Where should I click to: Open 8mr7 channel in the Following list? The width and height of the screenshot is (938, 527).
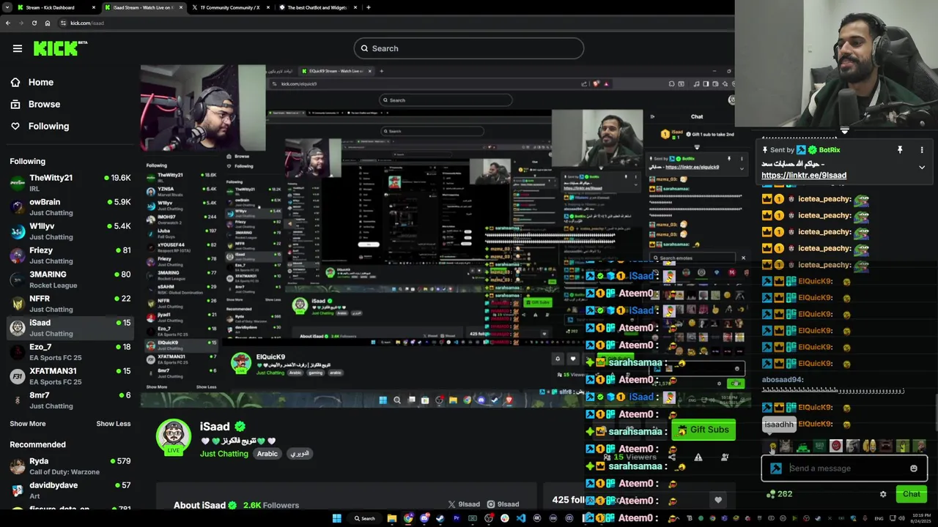[x=70, y=400]
